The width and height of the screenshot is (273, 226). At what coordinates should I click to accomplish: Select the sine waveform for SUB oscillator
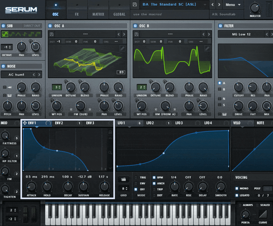pyautogui.click(x=5, y=34)
